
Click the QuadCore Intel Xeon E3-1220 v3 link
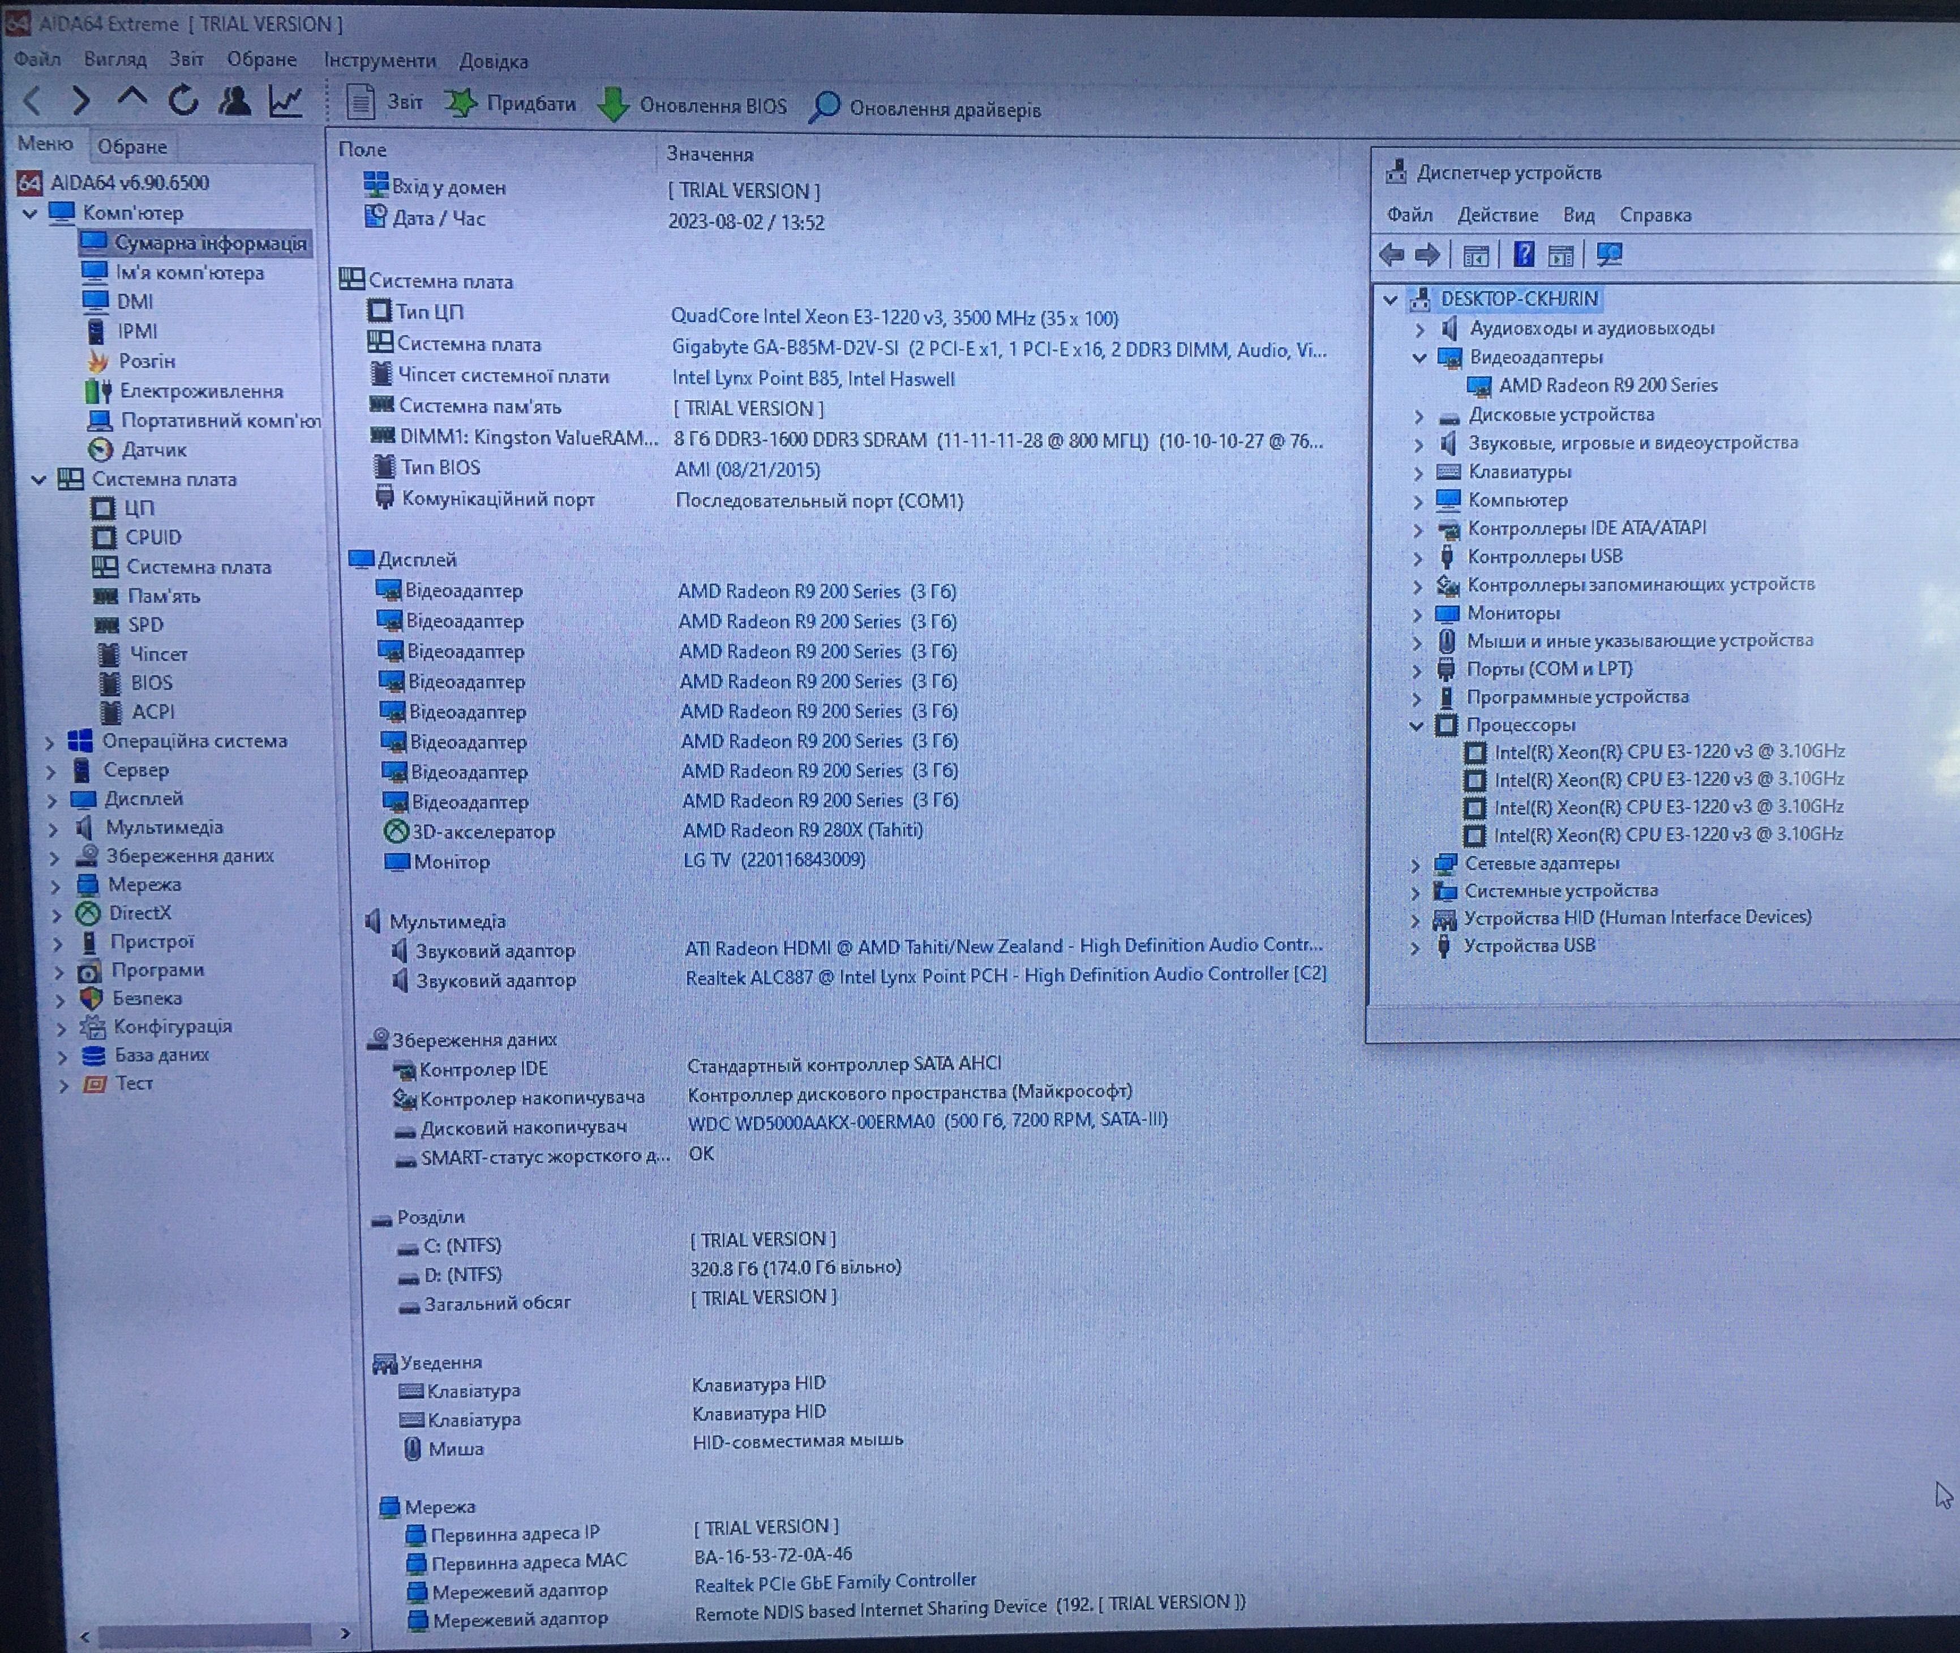pyautogui.click(x=895, y=318)
